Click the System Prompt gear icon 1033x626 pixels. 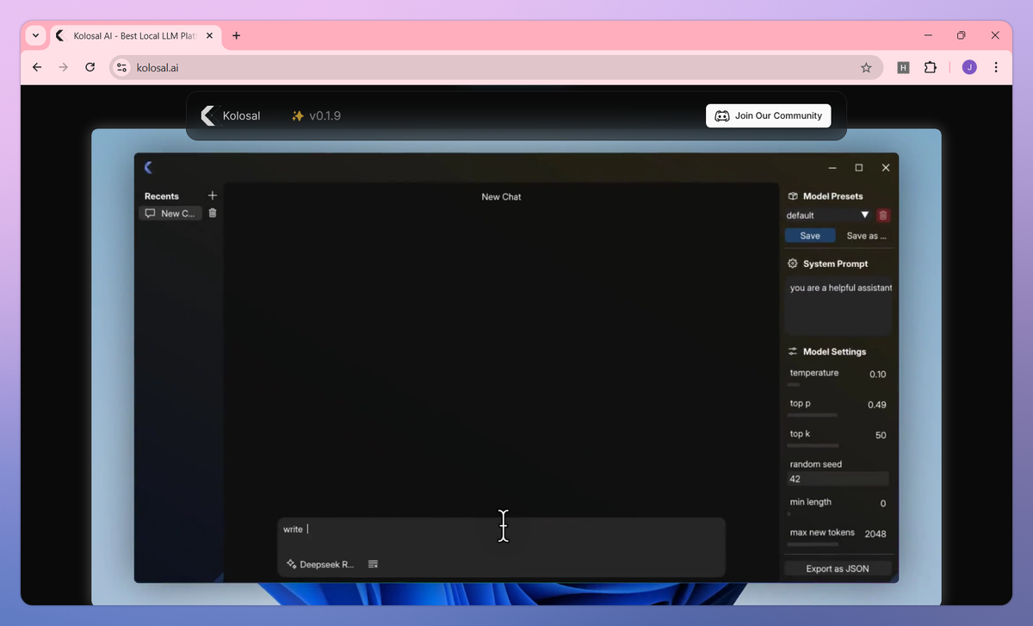coord(793,263)
